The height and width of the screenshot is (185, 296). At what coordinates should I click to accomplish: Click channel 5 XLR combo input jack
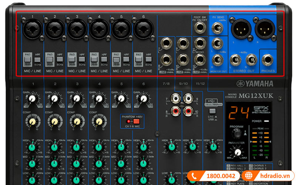121,29
